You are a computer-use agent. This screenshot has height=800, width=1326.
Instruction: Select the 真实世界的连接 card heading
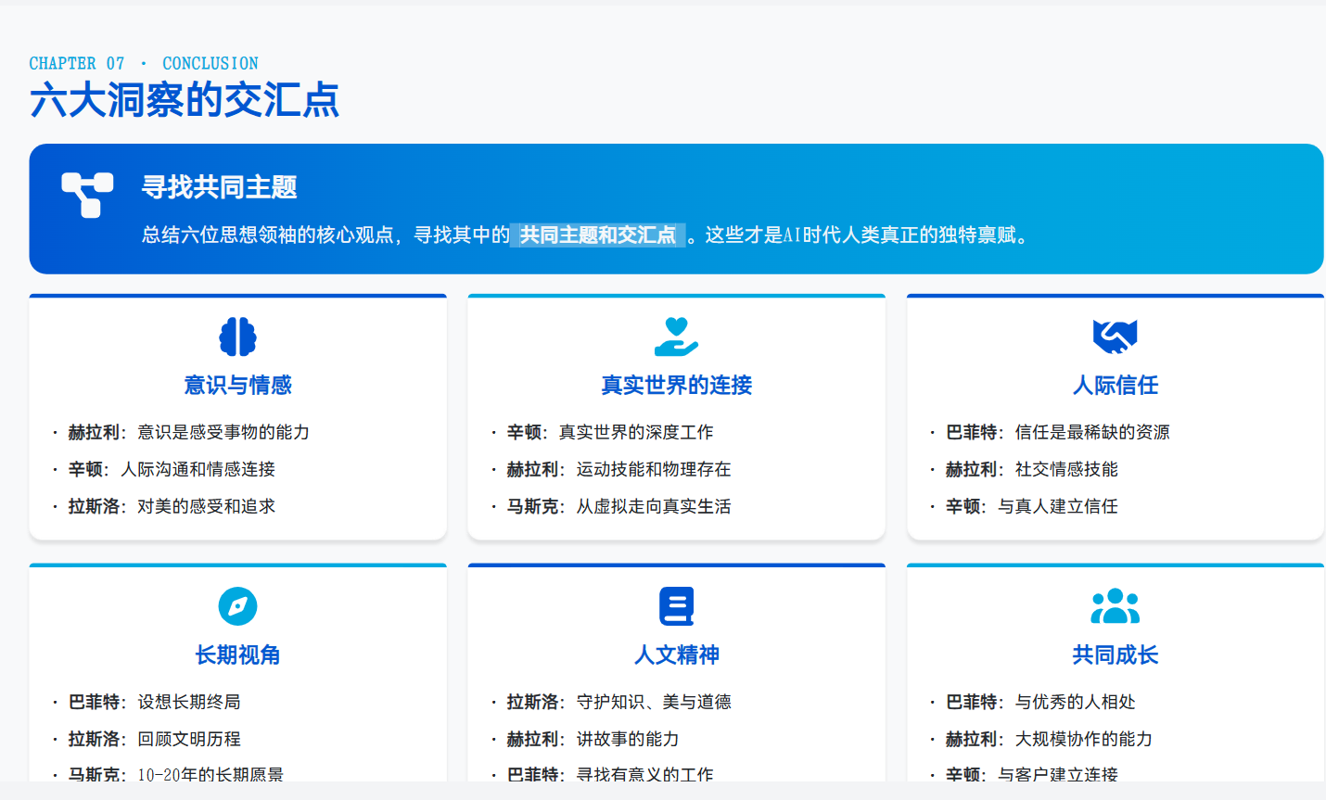(676, 385)
